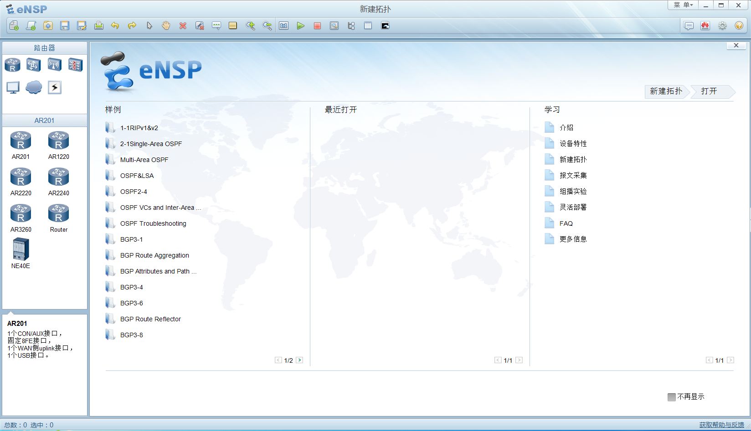Select the switch device category
The height and width of the screenshot is (431, 751).
33,65
